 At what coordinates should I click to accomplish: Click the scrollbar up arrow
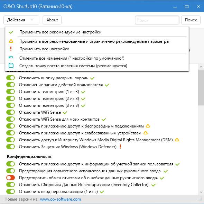coord(201,67)
